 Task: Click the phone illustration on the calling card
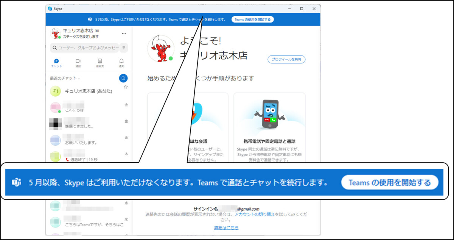click(270, 115)
